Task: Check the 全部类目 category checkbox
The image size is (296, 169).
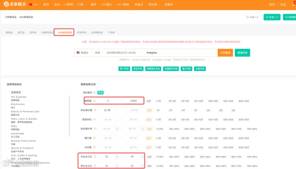Action: pyautogui.click(x=8, y=92)
